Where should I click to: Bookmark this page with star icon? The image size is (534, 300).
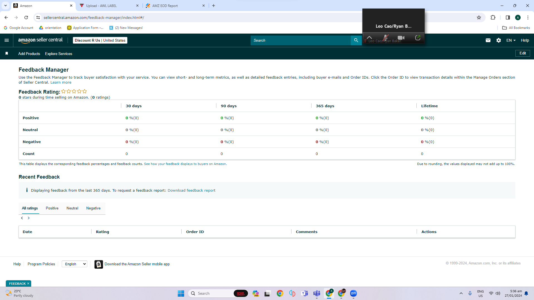[479, 17]
